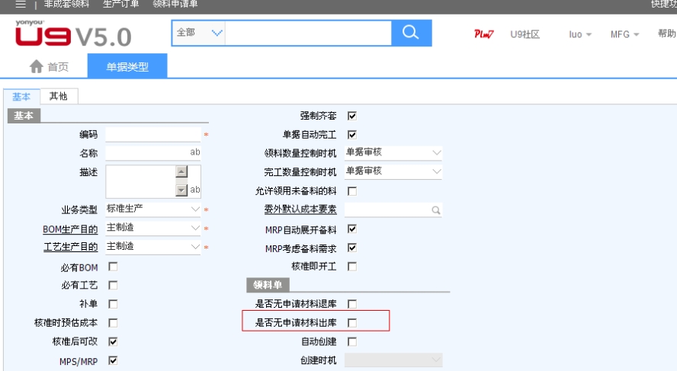Viewport: 677px width, 371px height.
Task: Click the yonyou U9 V5.0 logo
Action: coord(73,34)
